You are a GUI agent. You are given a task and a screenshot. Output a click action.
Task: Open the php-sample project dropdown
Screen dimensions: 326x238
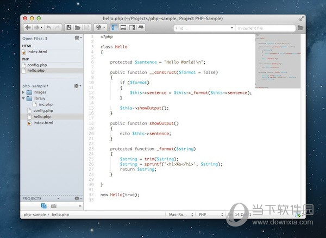[36, 86]
